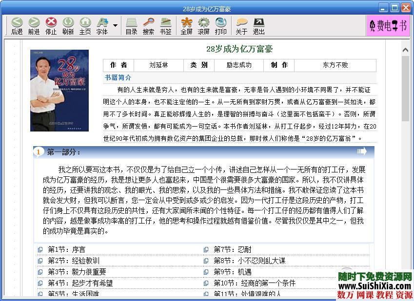Click the 打印 (Print) icon
The image size is (414, 301).
pos(221,25)
